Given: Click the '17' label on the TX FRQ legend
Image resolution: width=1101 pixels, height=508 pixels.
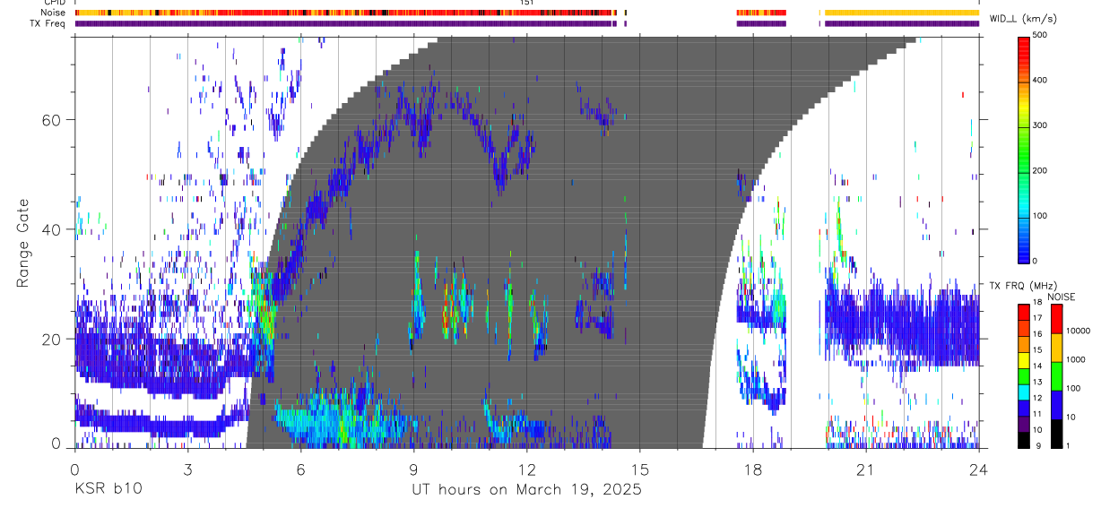Looking at the screenshot, I should [1036, 318].
